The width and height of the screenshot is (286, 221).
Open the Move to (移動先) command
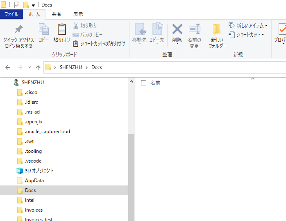[x=139, y=33]
